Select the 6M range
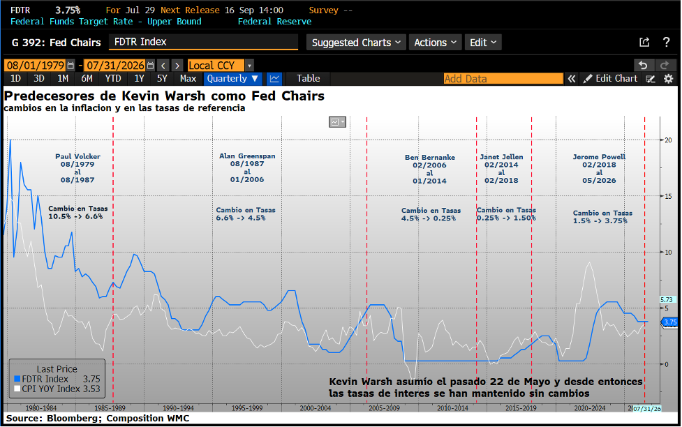The image size is (682, 427). (x=87, y=78)
